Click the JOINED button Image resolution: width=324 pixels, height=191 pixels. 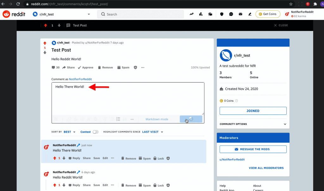point(253,111)
